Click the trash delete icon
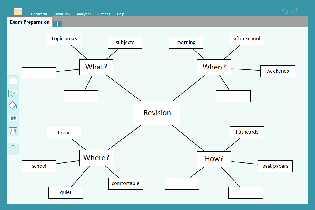 [13, 130]
